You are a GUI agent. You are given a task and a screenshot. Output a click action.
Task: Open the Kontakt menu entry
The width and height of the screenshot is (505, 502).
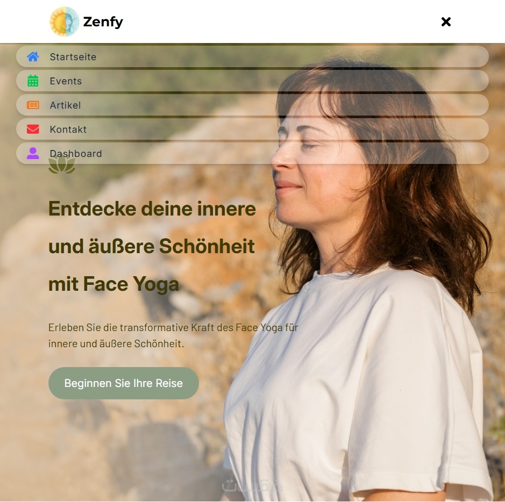coord(253,129)
